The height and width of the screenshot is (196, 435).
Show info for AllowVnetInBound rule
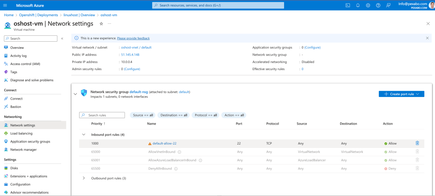pyautogui.click(x=179, y=152)
